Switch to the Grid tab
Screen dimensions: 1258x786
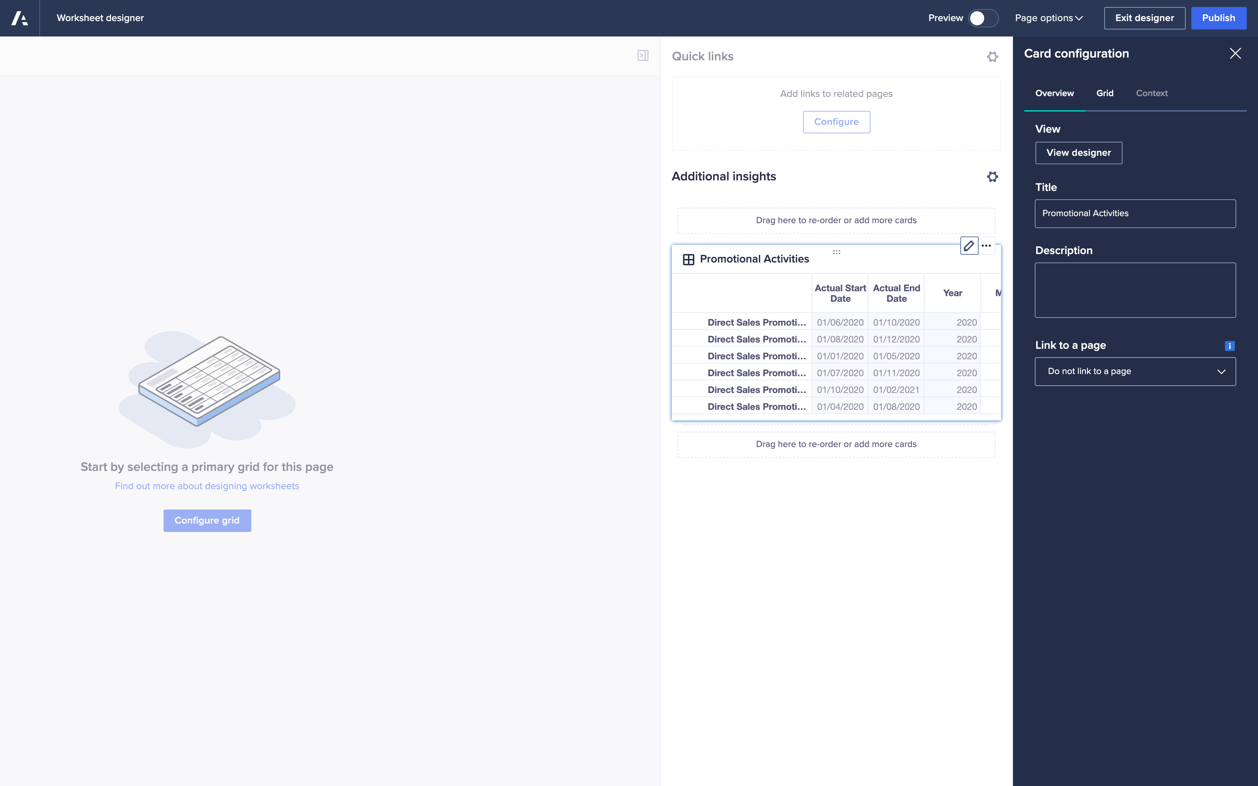(1105, 93)
